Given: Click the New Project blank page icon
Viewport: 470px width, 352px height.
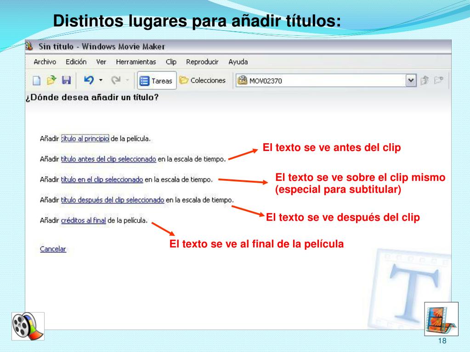Looking at the screenshot, I should click(x=36, y=80).
